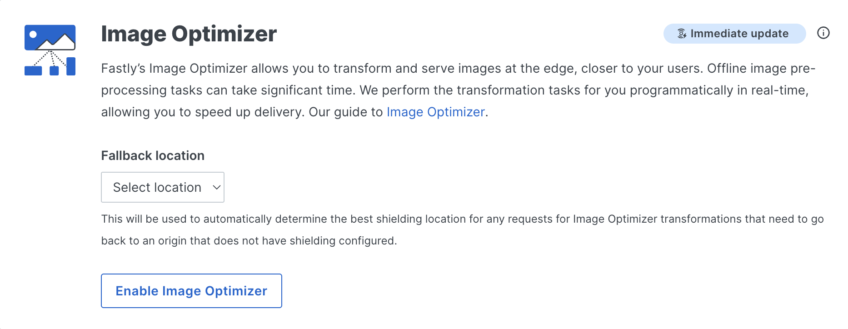This screenshot has width=848, height=329.
Task: Click the Image Optimizer heading
Action: click(x=189, y=33)
